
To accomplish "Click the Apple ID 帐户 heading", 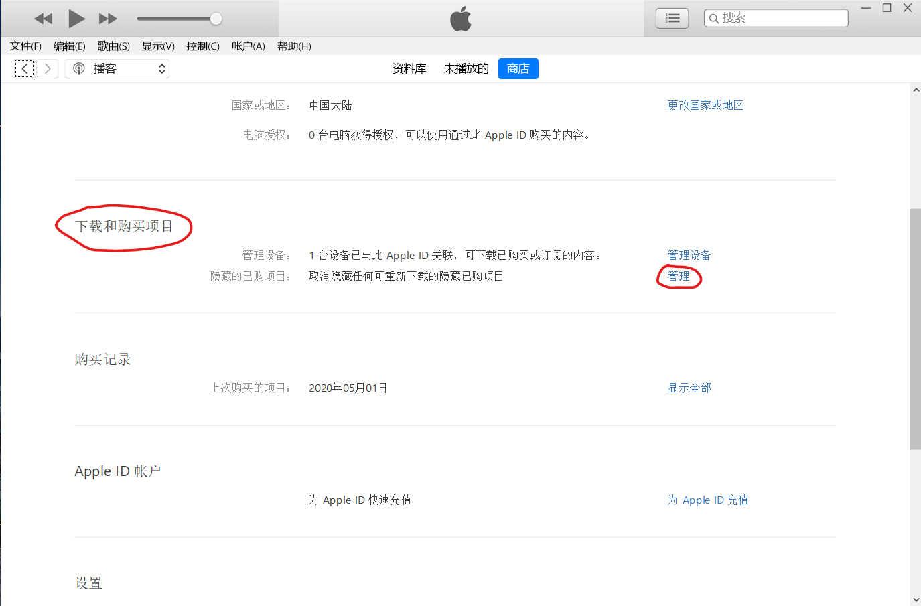I will tap(118, 471).
